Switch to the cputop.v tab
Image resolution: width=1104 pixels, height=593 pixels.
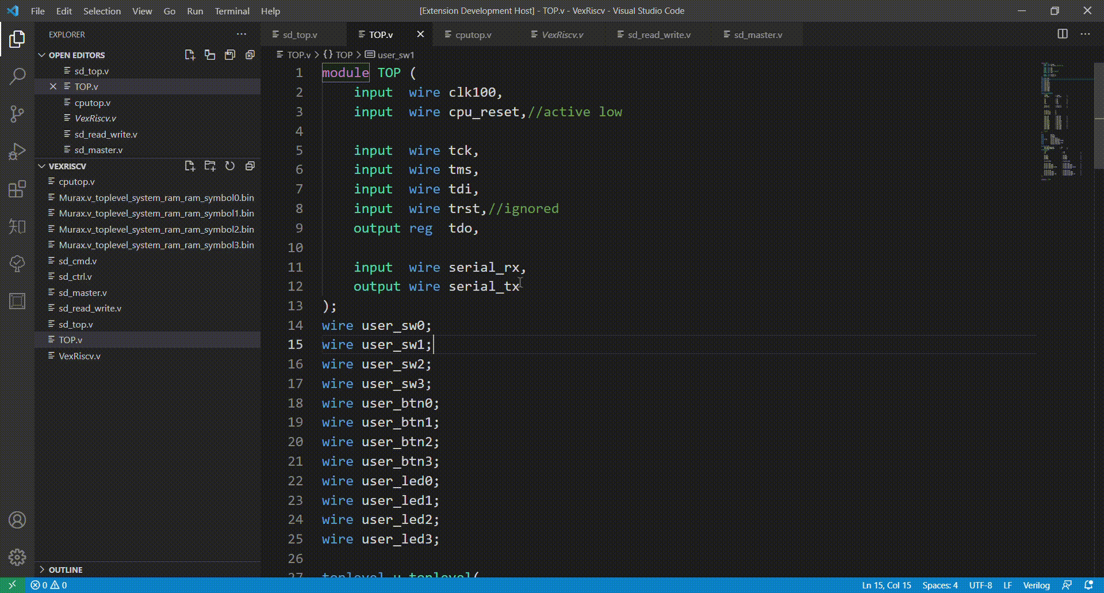tap(473, 34)
